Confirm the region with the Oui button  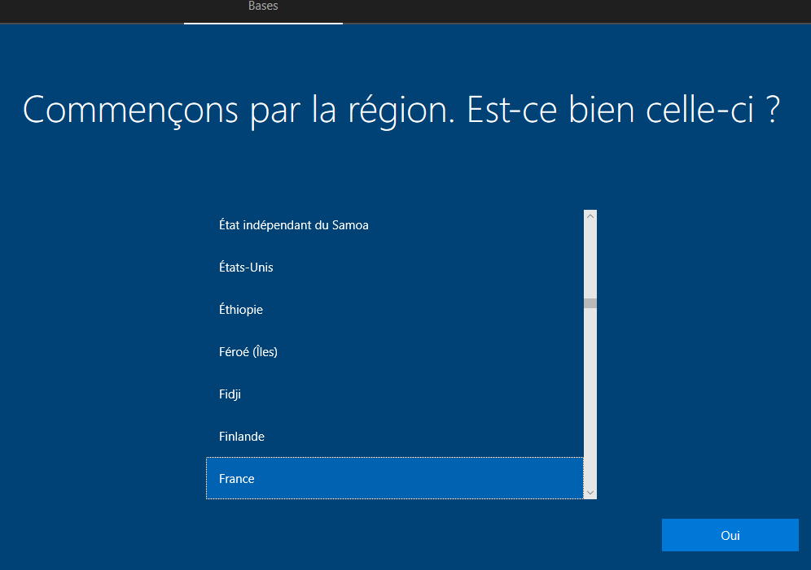pyautogui.click(x=730, y=536)
